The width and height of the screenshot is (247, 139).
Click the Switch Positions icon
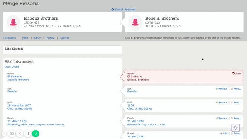pyautogui.click(x=113, y=10)
